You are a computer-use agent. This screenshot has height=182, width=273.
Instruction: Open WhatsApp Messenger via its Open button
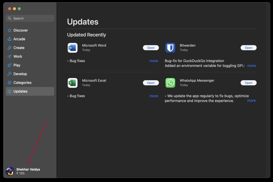tap(248, 83)
